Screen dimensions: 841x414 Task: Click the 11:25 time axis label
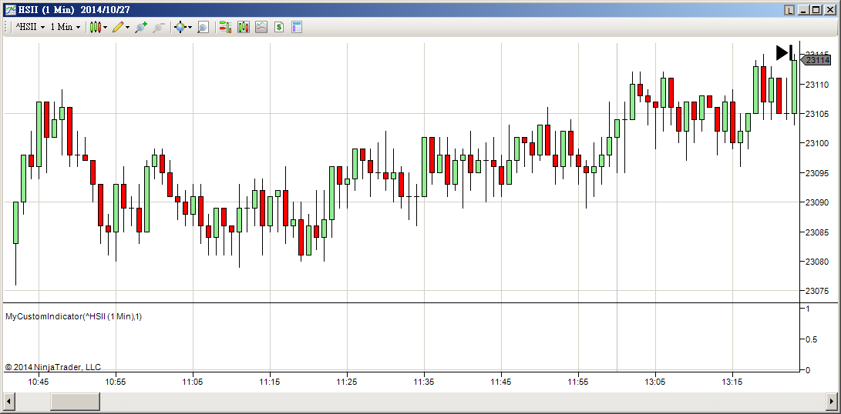click(x=347, y=382)
